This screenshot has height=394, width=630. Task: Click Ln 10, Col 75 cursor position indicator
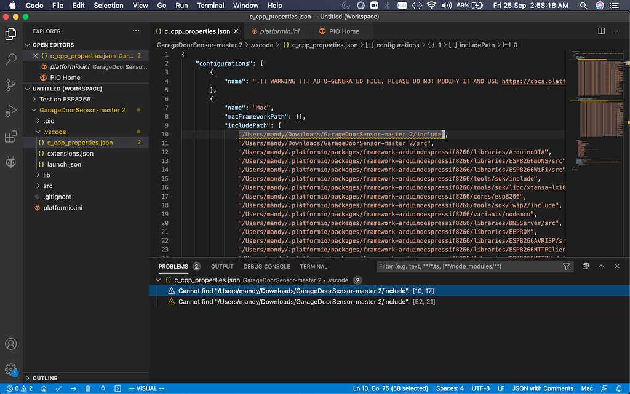390,388
